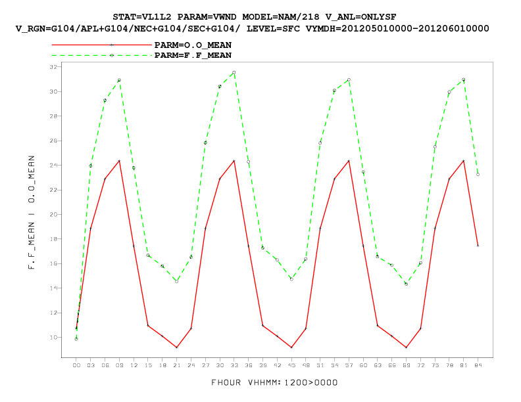Screen dimensions: 521x402
Task: Click the vertical axis title F.F_MEAN | O.O_MEAN
Action: click(32, 212)
